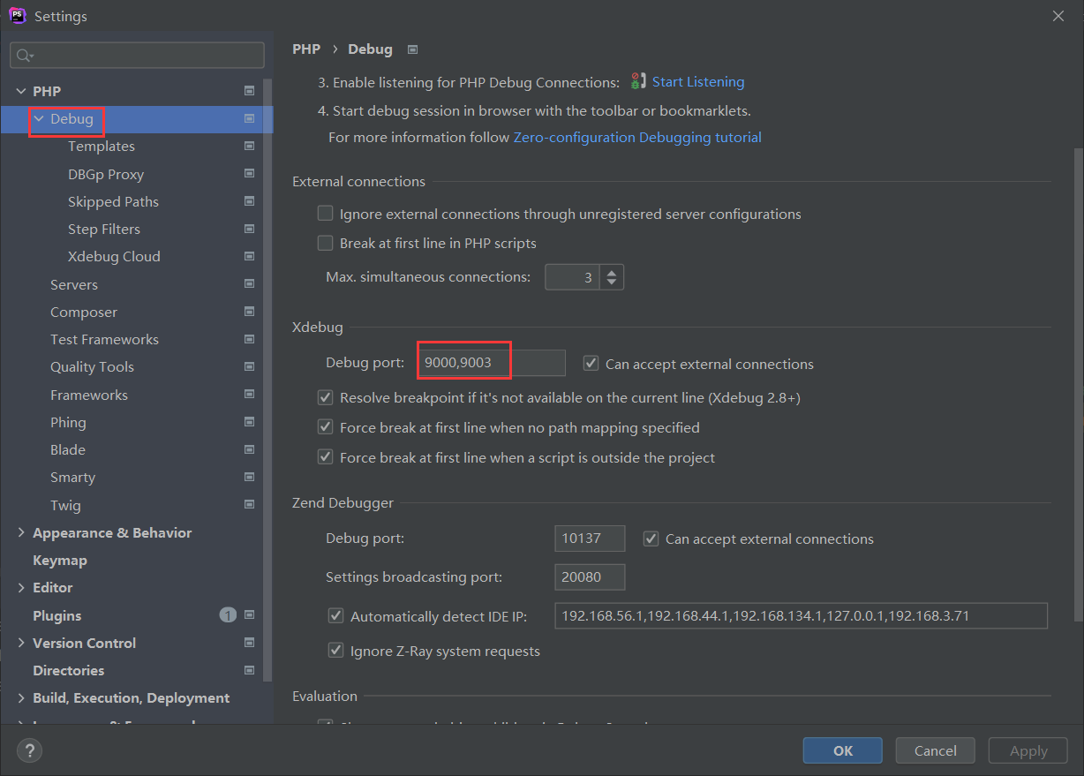Click the Zend Debugger Debug port field
The width and height of the screenshot is (1084, 776).
(x=590, y=539)
